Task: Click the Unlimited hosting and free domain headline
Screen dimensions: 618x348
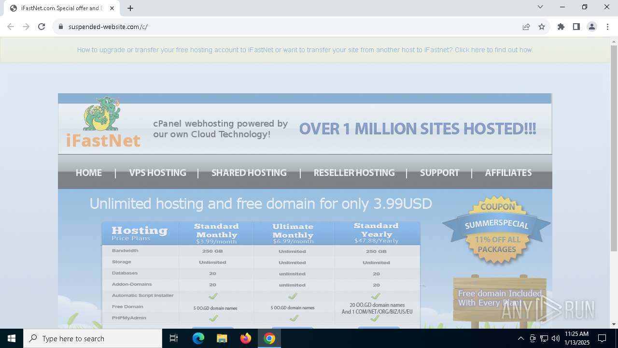Action: pyautogui.click(x=261, y=203)
